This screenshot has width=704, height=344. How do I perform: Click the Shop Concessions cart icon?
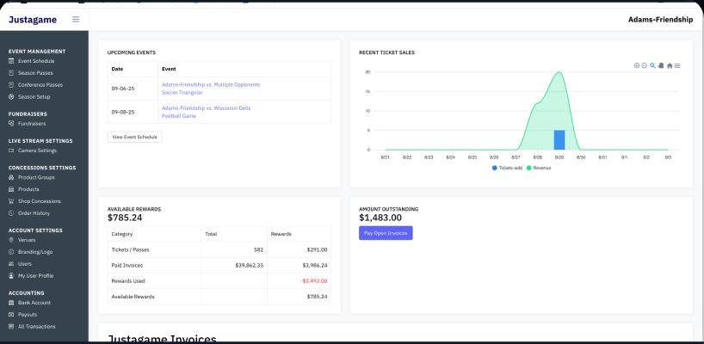11,201
